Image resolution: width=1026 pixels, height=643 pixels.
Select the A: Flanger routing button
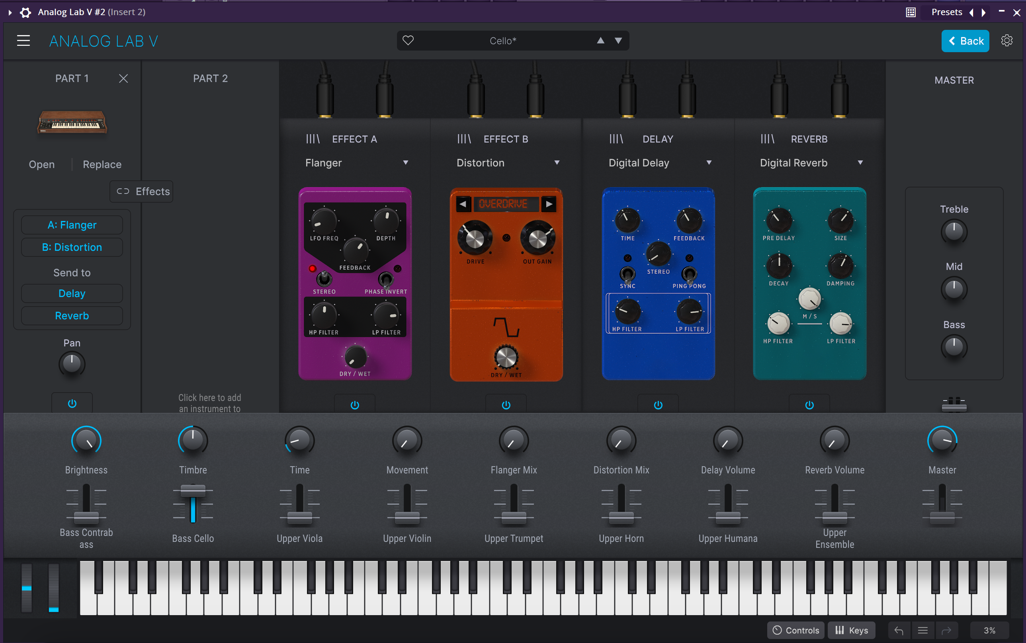(72, 225)
